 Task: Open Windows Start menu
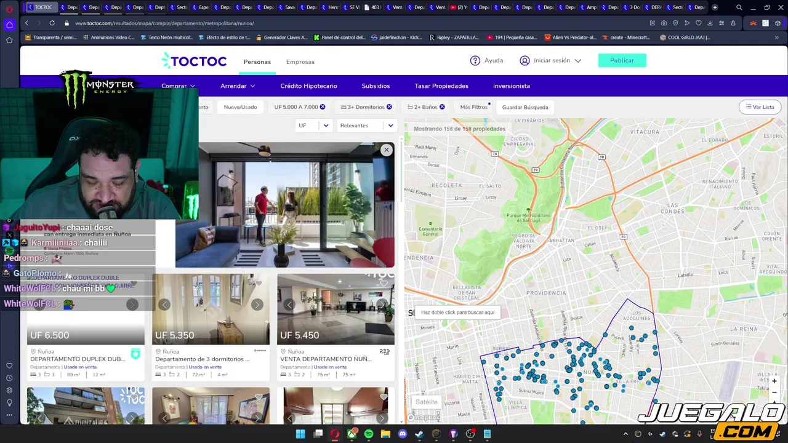(x=300, y=434)
